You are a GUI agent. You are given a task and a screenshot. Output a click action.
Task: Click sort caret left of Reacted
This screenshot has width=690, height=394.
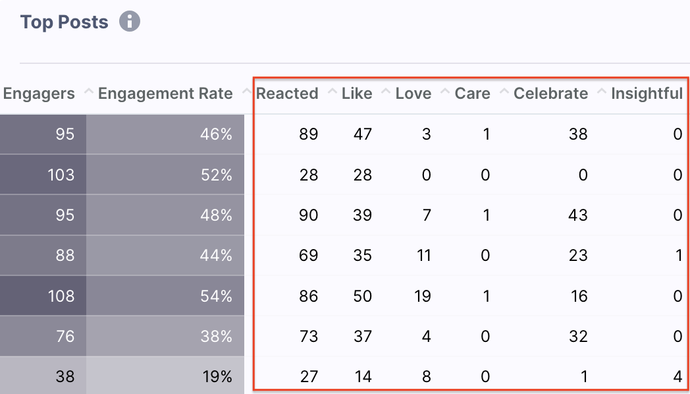tap(248, 91)
